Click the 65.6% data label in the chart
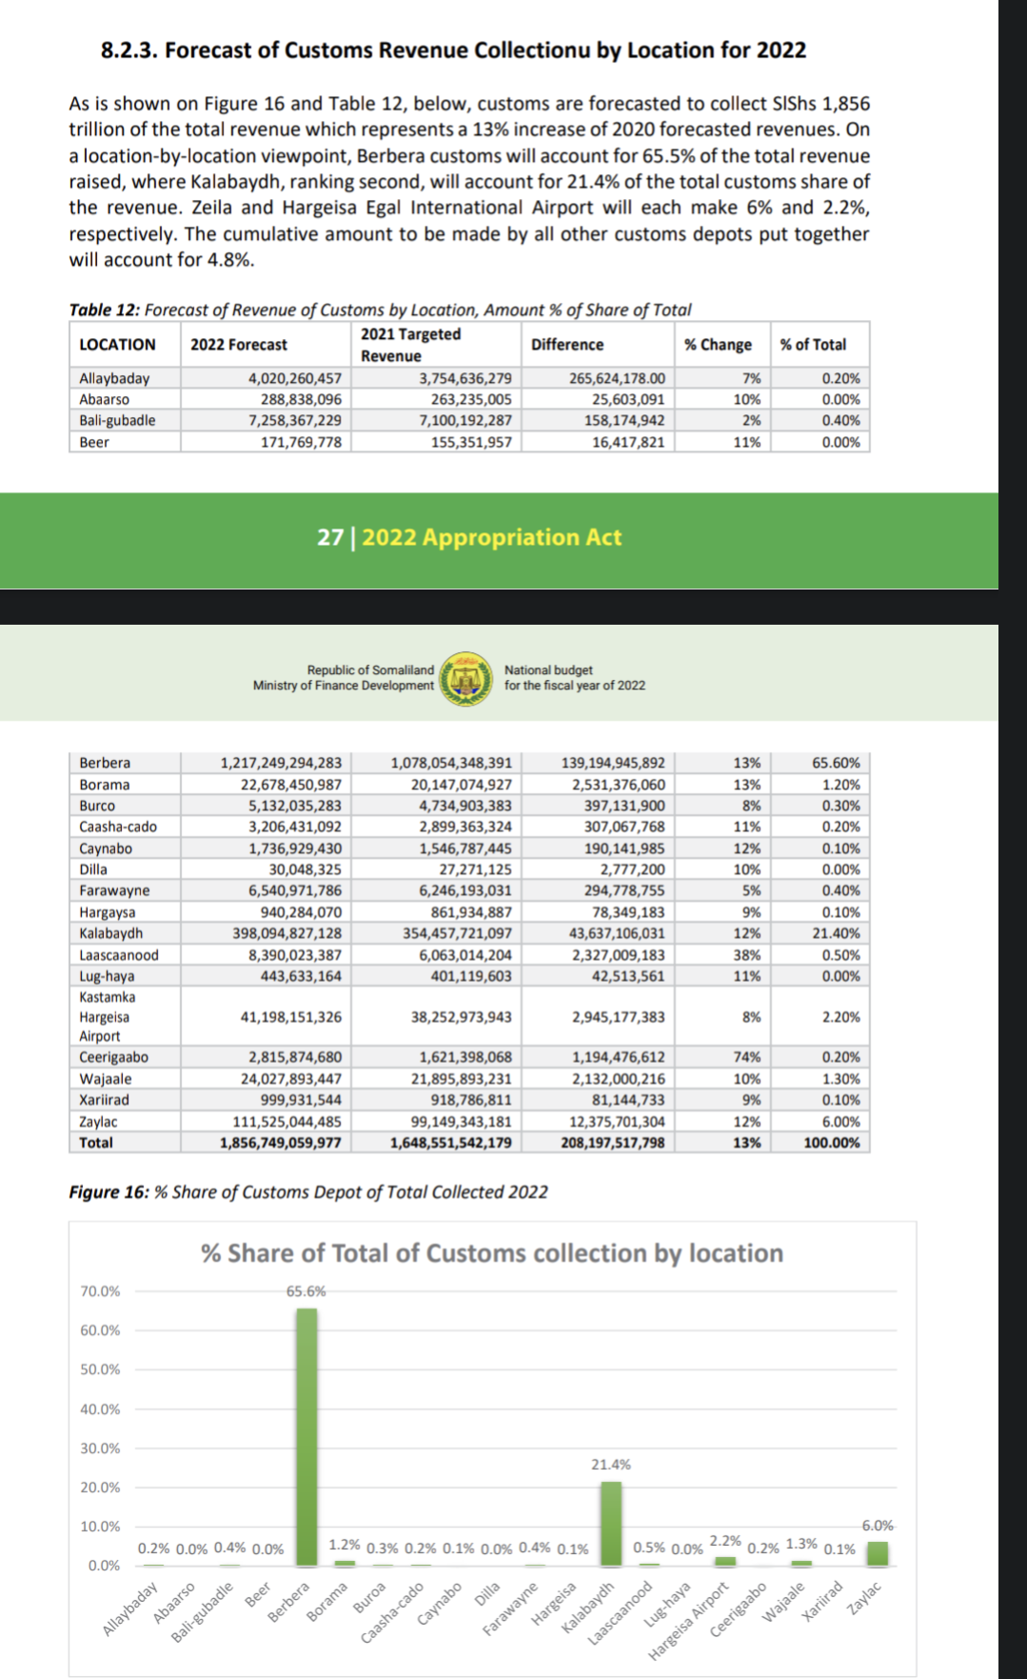The height and width of the screenshot is (1679, 1027). pyautogui.click(x=306, y=1291)
